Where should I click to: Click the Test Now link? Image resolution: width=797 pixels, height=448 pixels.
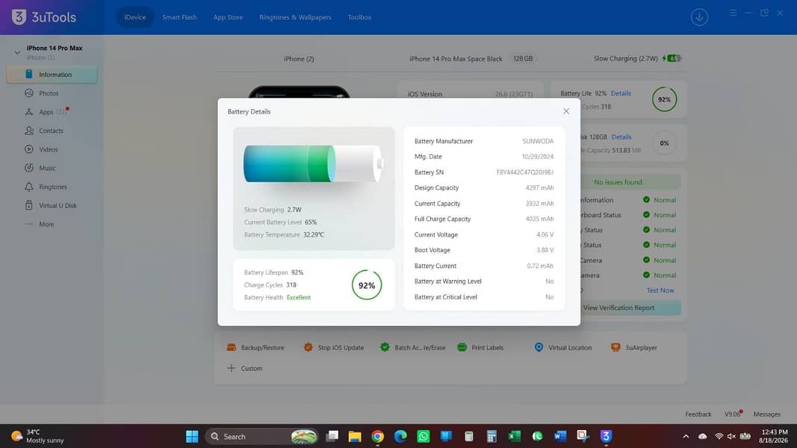pyautogui.click(x=660, y=290)
